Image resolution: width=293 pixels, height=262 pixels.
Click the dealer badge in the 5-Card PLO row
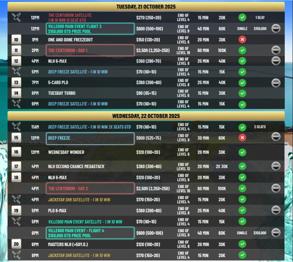click(276, 83)
